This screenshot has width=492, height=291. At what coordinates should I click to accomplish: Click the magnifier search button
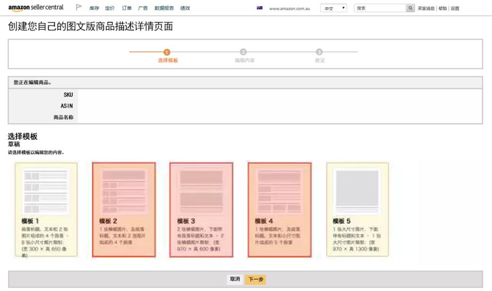(410, 8)
